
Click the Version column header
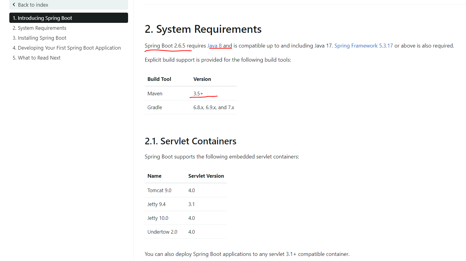[x=202, y=79]
